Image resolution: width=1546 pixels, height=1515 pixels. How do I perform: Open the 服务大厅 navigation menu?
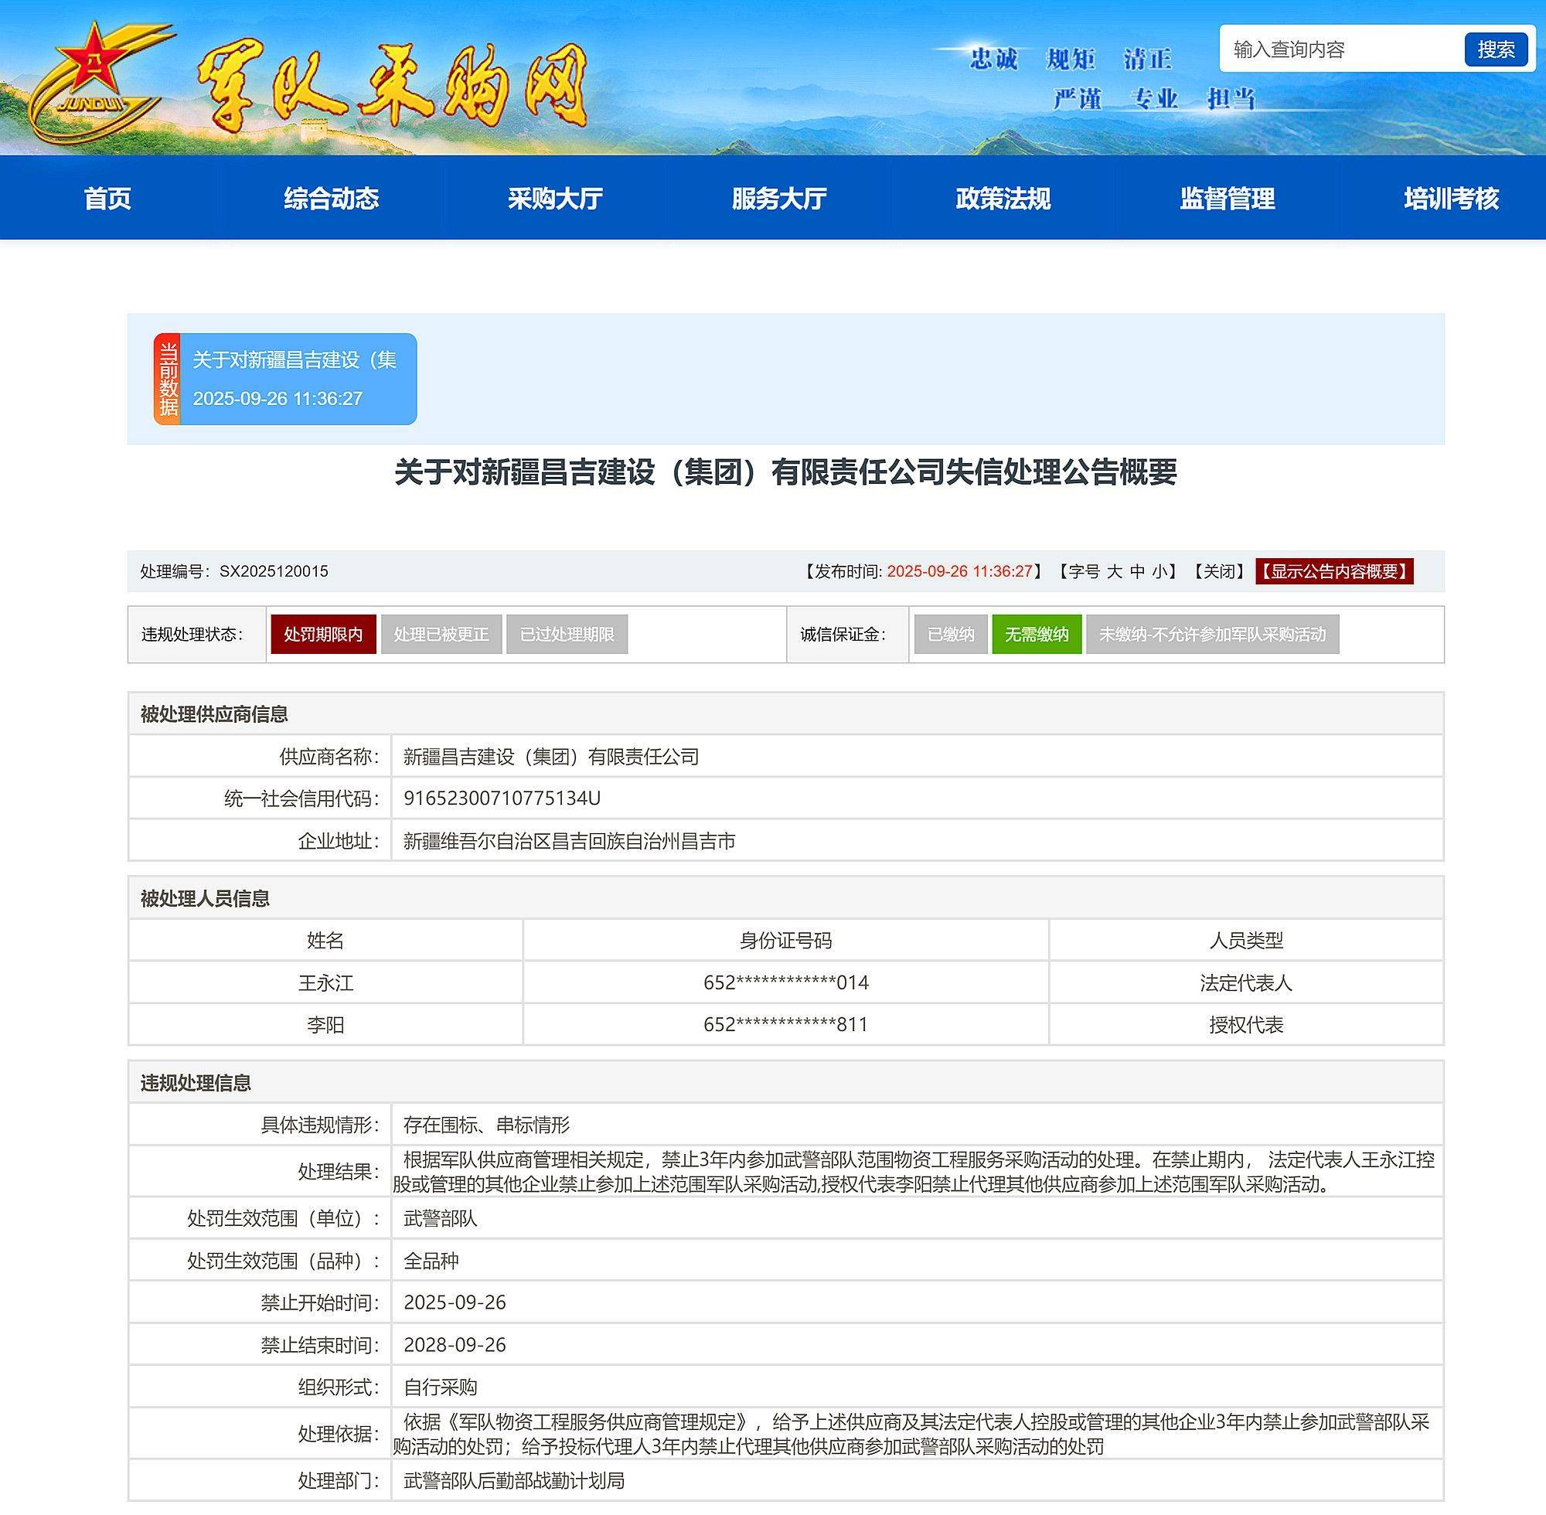pyautogui.click(x=778, y=199)
